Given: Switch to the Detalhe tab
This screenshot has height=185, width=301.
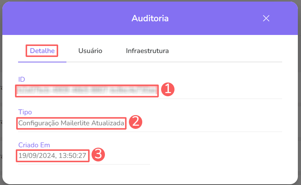Looking at the screenshot, I should [42, 51].
